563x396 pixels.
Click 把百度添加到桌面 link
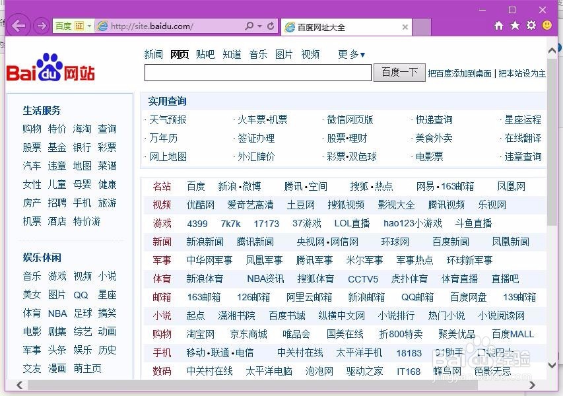459,73
